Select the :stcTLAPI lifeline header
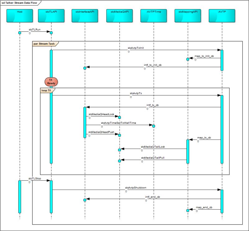 (x=52, y=15)
